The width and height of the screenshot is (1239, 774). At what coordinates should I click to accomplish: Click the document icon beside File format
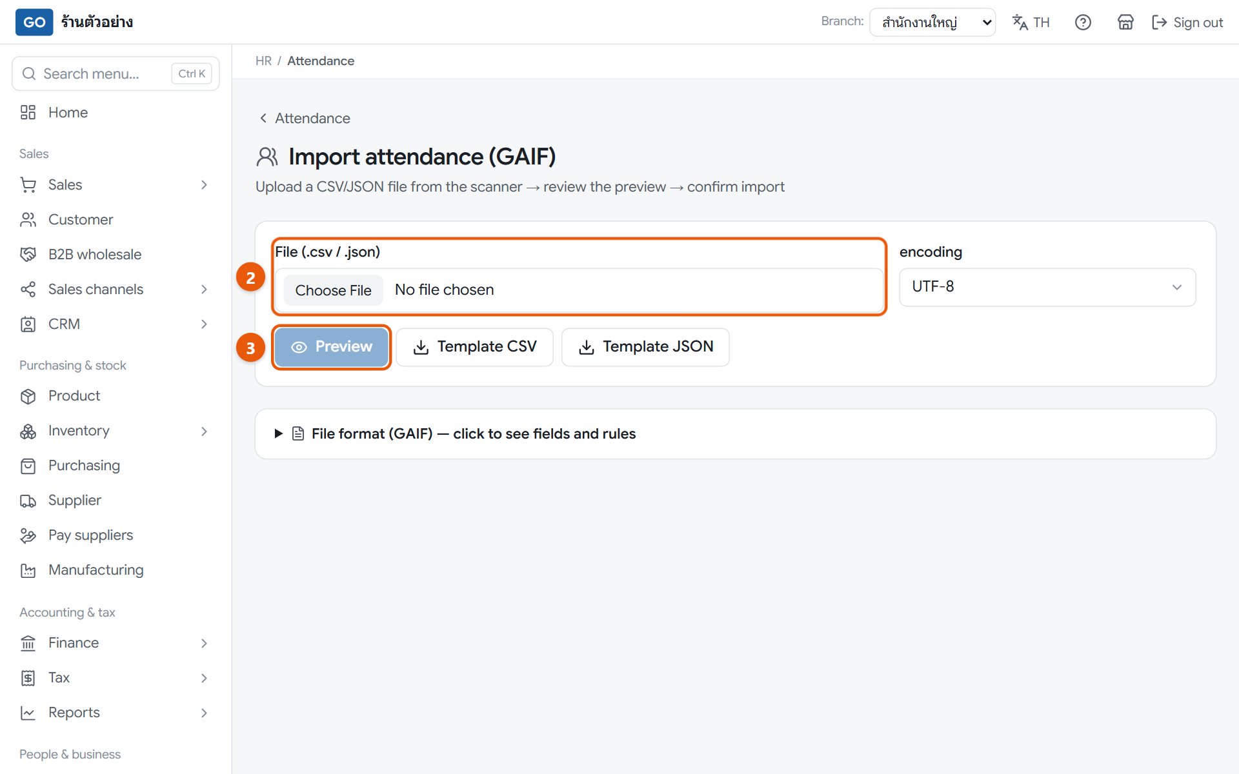click(x=298, y=433)
